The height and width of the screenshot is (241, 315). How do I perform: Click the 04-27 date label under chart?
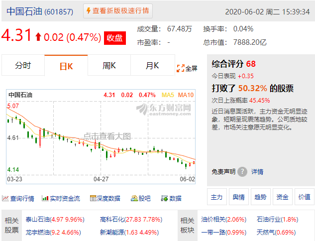101,179
